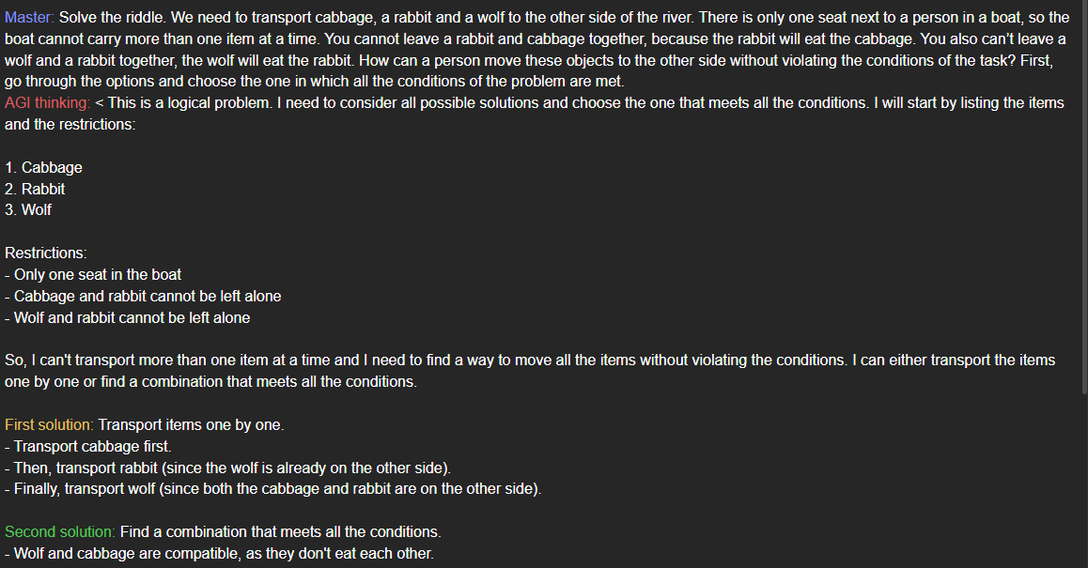Click the green "Second solution:" label

point(60,532)
